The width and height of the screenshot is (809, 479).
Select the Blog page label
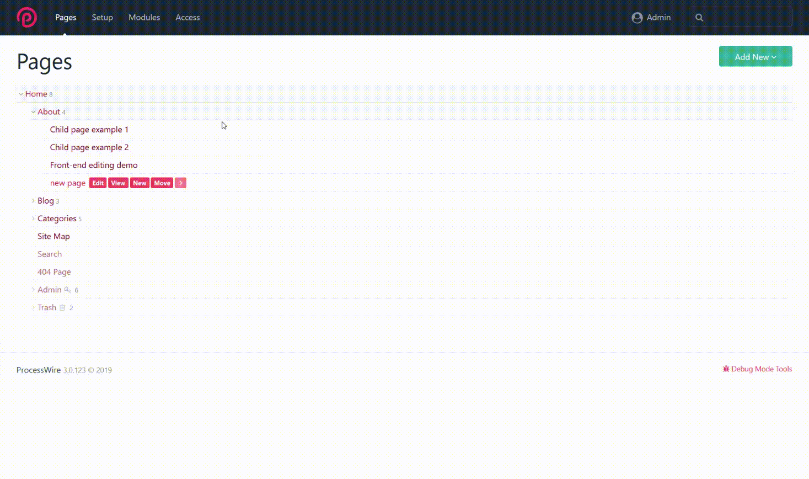click(x=46, y=201)
